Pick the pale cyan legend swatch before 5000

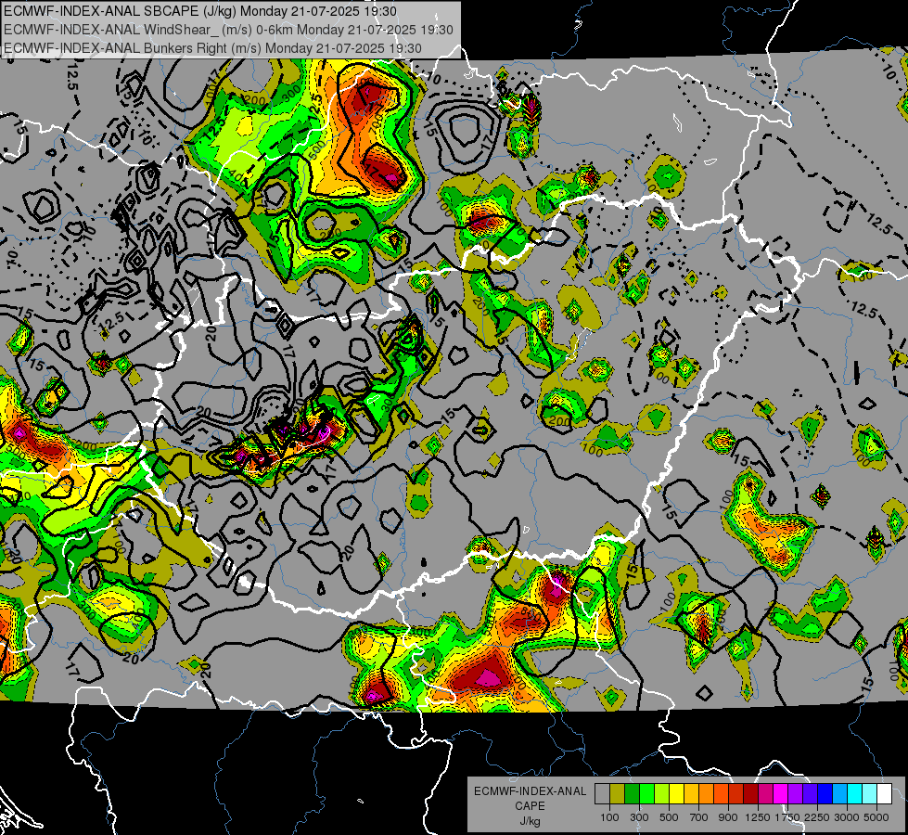click(870, 793)
